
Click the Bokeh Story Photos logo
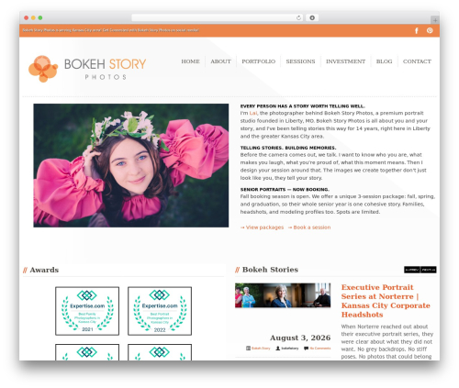pyautogui.click(x=87, y=69)
